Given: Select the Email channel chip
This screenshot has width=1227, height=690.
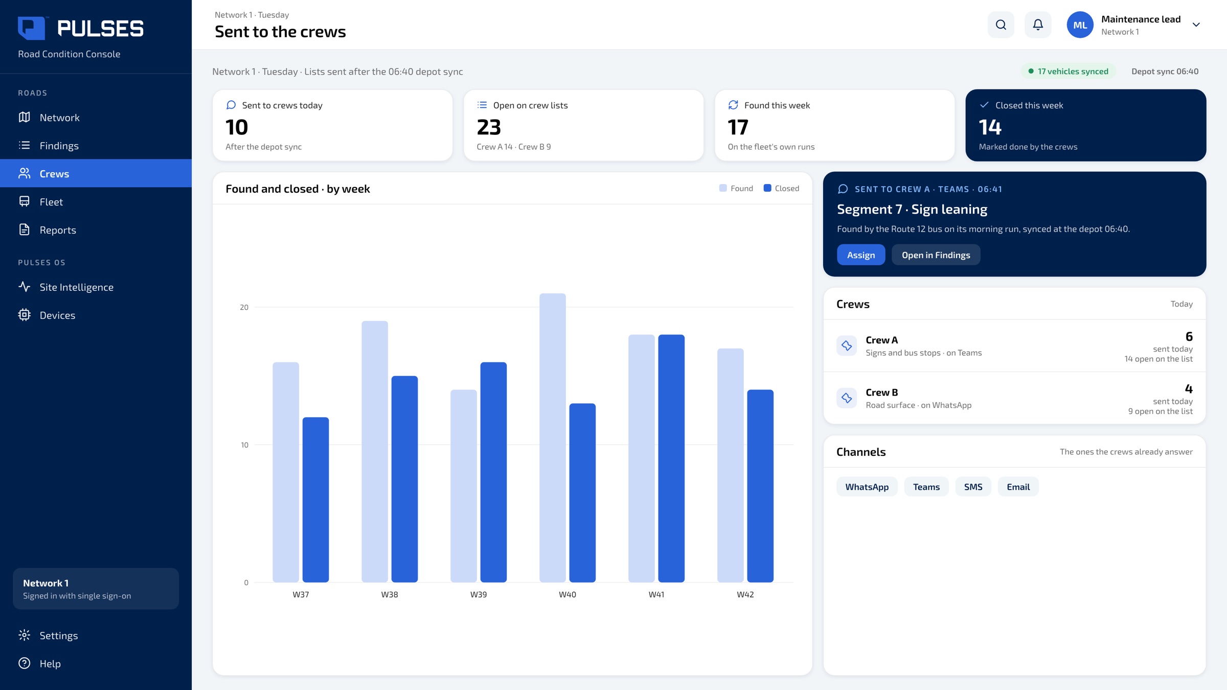Looking at the screenshot, I should (1018, 487).
